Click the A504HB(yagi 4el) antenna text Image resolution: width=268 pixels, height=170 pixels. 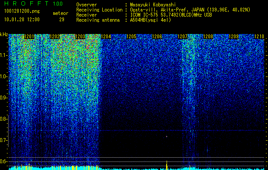click(x=150, y=20)
